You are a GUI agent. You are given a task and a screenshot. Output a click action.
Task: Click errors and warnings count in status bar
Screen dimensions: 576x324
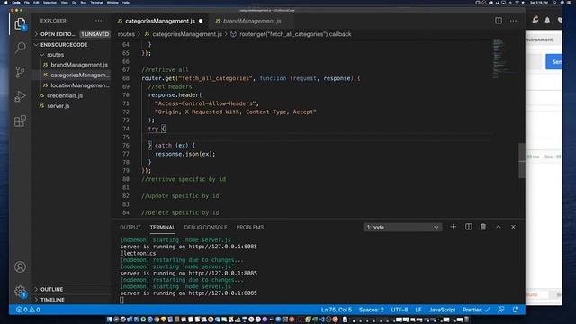coord(28,310)
